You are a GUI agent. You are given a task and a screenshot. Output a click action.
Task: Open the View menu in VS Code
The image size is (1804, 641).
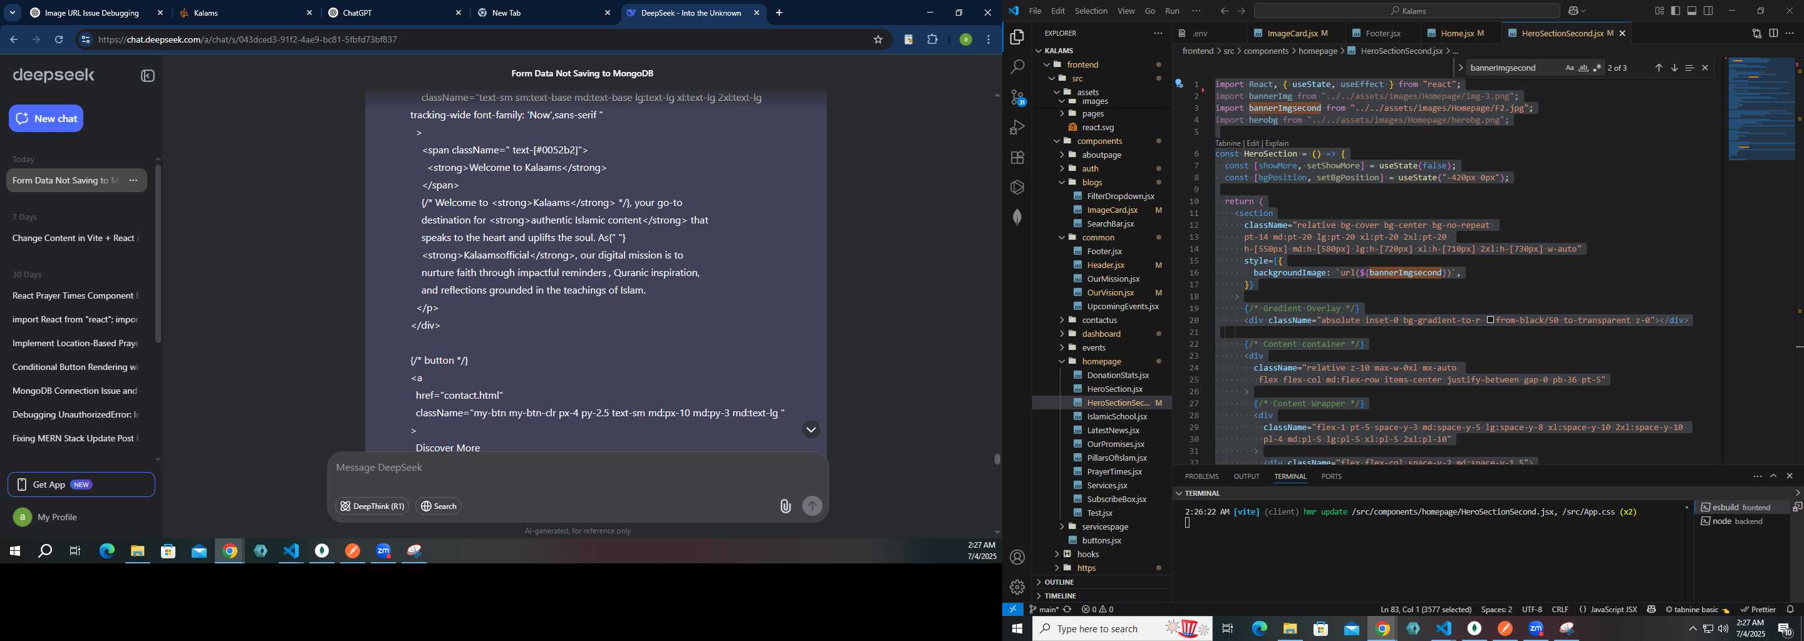pyautogui.click(x=1126, y=11)
